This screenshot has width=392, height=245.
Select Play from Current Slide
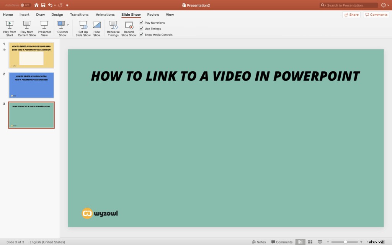tap(26, 28)
